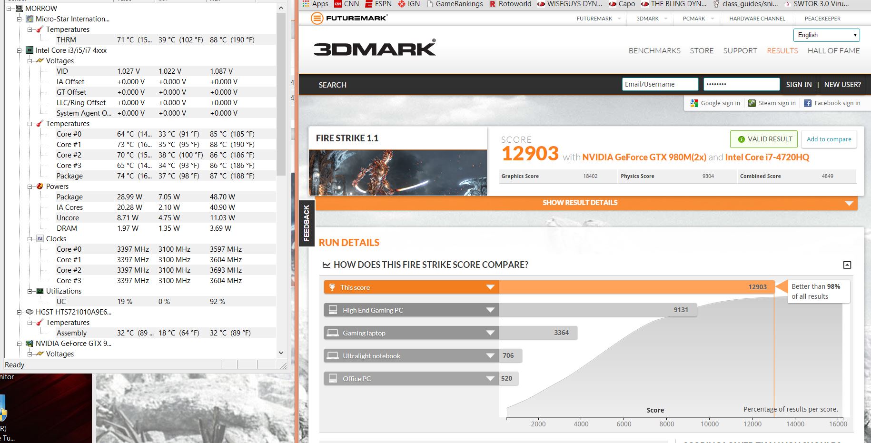
Task: Open the class_guides bookmark
Action: (745, 4)
